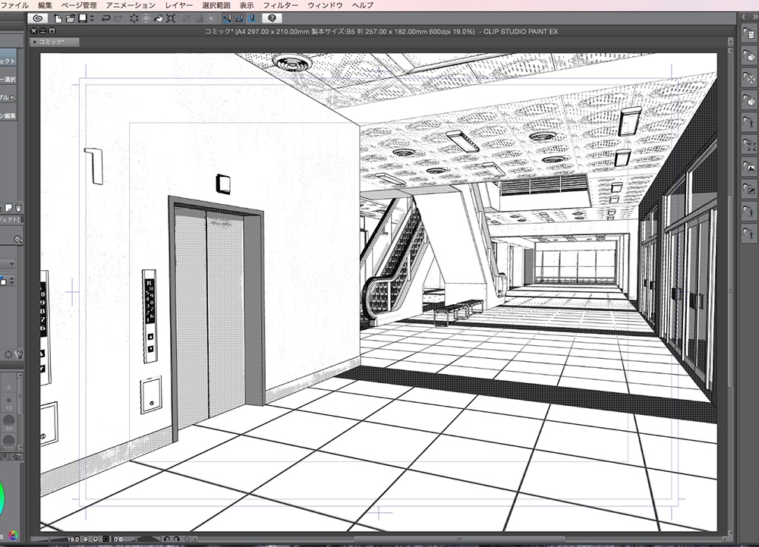The image size is (759, 547).
Task: Click the clear outside selection icon
Action: tap(146, 18)
